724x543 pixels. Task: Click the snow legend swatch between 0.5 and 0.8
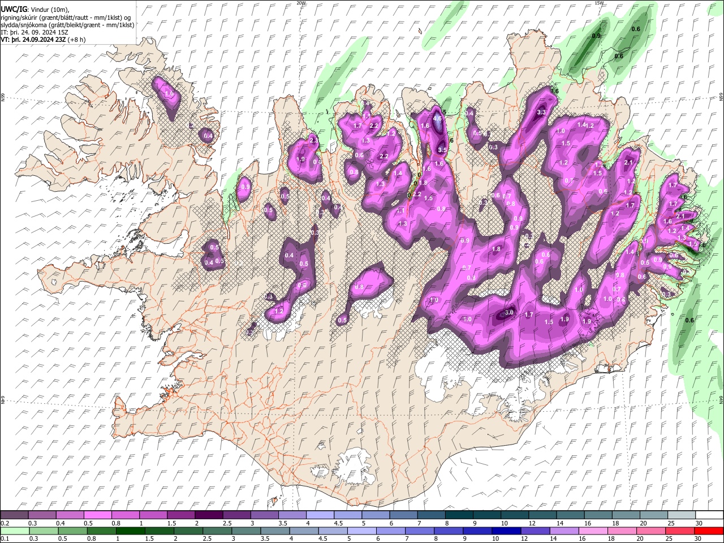coord(98,515)
